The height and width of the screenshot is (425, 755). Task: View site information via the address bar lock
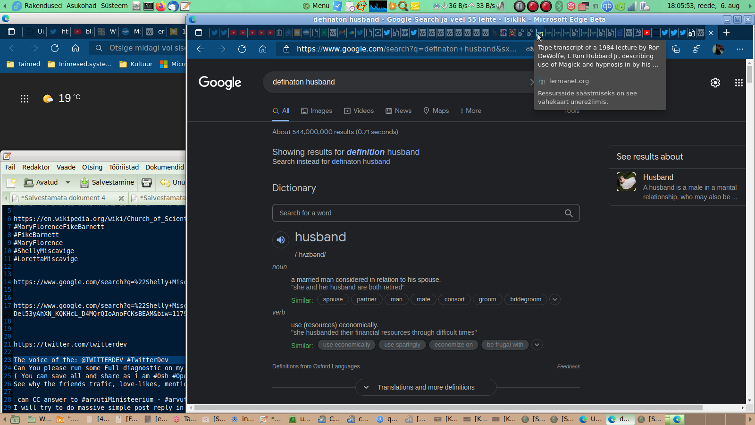coord(286,49)
